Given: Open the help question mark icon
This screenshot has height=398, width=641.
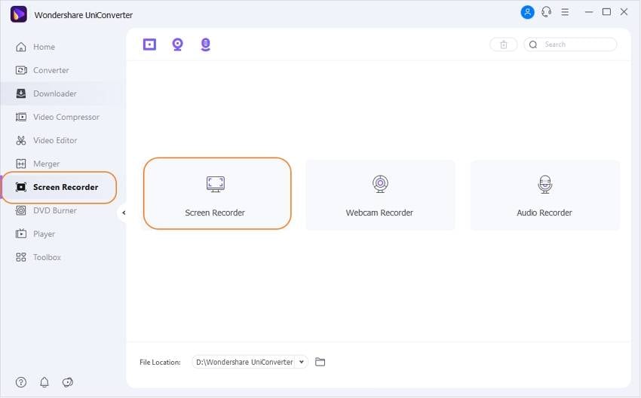Looking at the screenshot, I should 21,382.
